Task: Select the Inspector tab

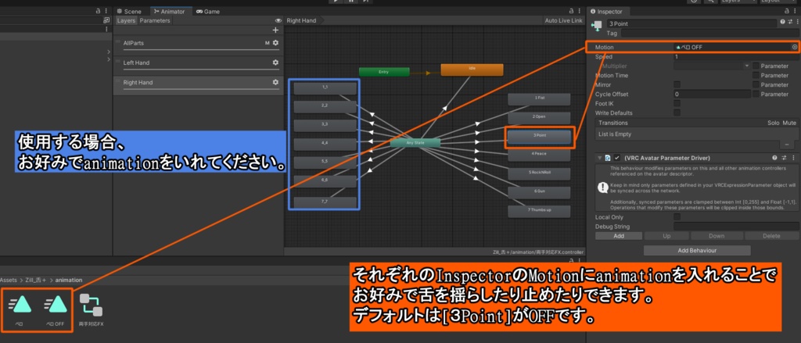Action: click(x=605, y=11)
